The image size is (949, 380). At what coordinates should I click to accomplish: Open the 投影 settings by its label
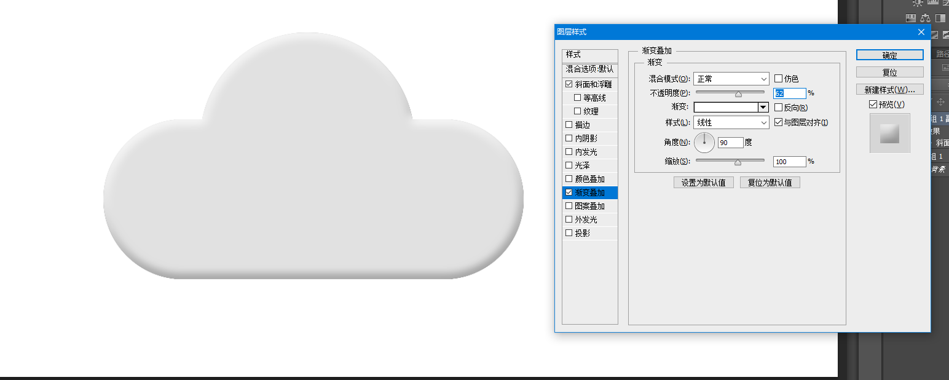(582, 233)
